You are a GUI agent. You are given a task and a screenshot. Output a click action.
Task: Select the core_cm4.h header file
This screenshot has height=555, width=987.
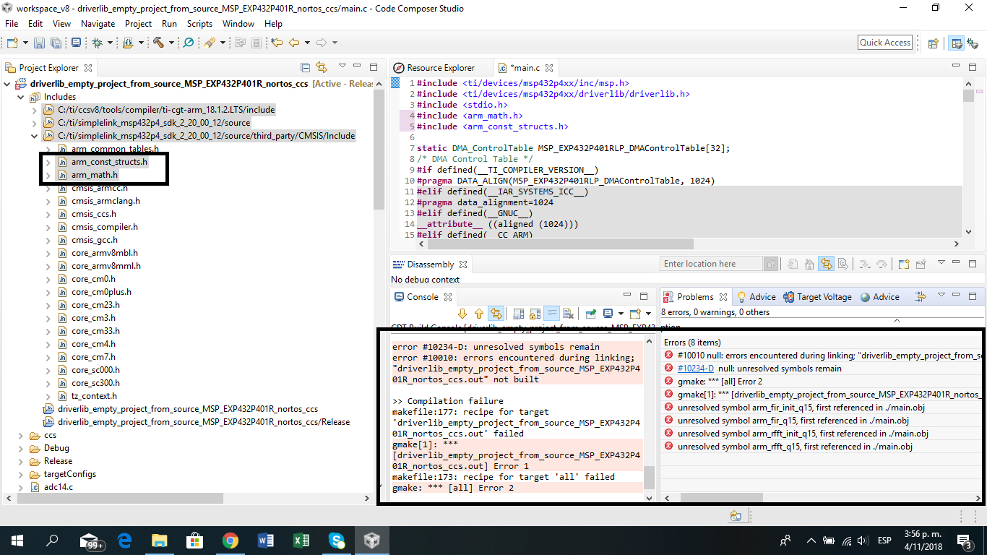click(93, 344)
